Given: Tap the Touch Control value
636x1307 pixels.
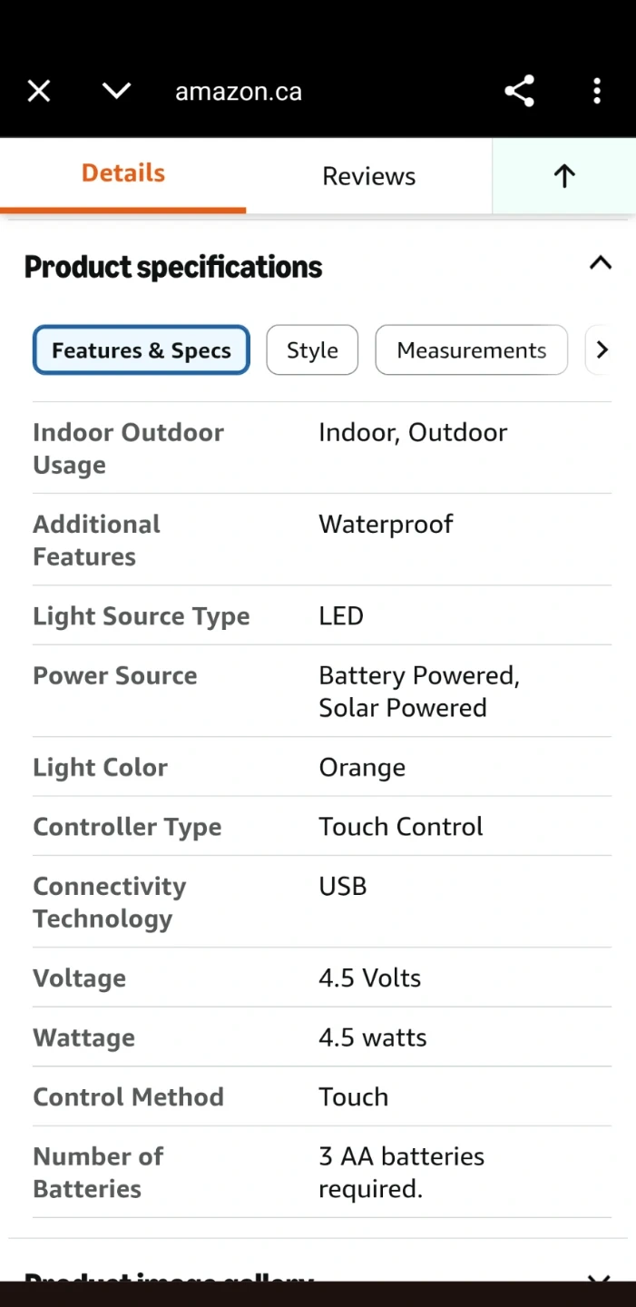Looking at the screenshot, I should click(400, 827).
